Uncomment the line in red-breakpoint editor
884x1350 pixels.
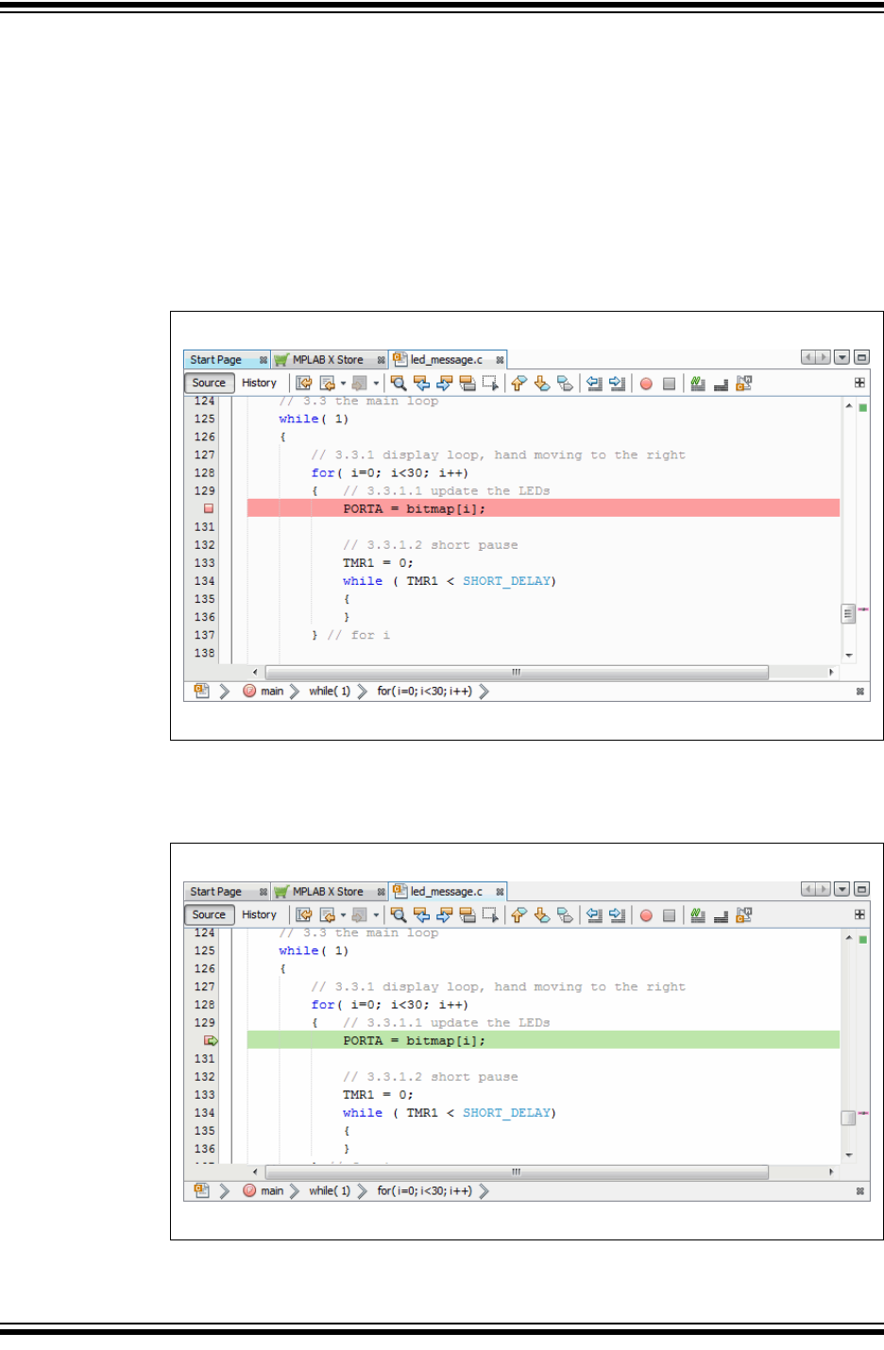721,384
